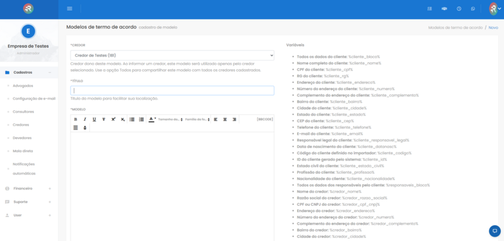
Task: Open Devedores in the sidebar
Action: [x=22, y=138]
